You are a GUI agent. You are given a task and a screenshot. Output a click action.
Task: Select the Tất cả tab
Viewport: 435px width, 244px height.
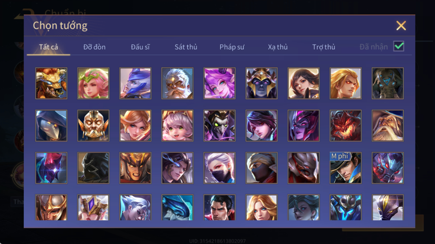coord(48,47)
